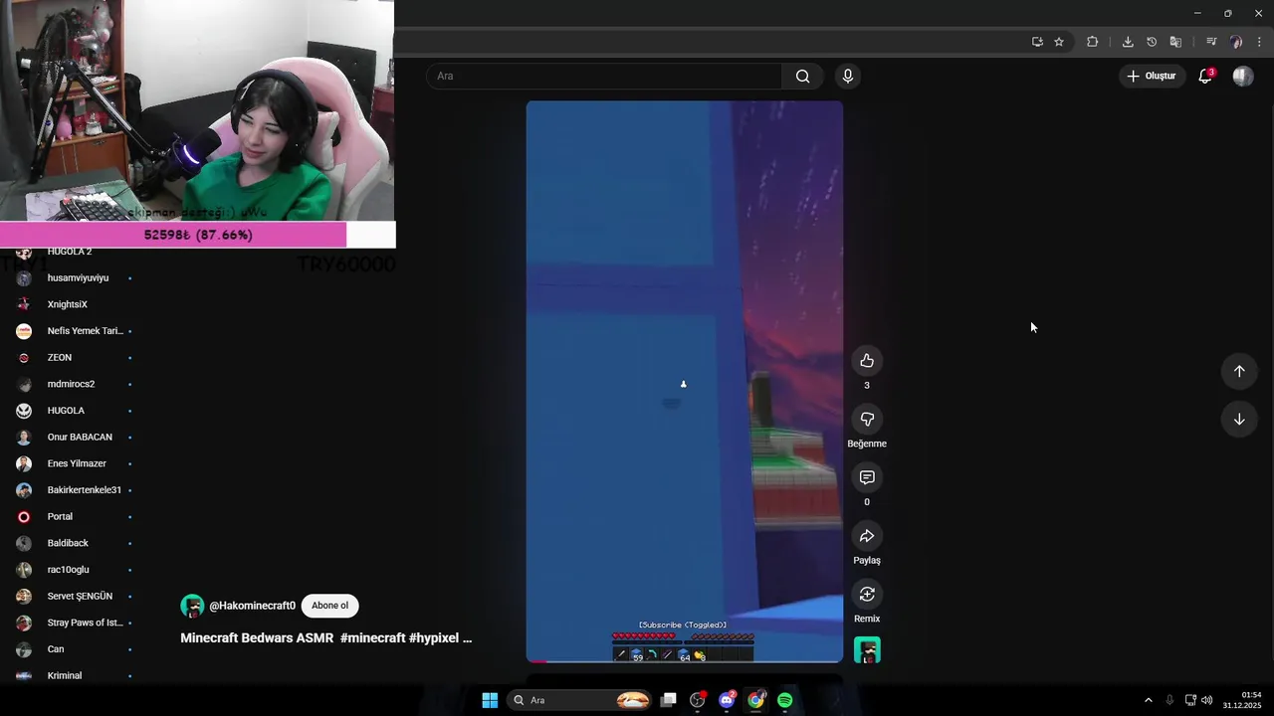The image size is (1274, 716).
Task: Open the OBS icon in the taskbar
Action: coord(698,700)
